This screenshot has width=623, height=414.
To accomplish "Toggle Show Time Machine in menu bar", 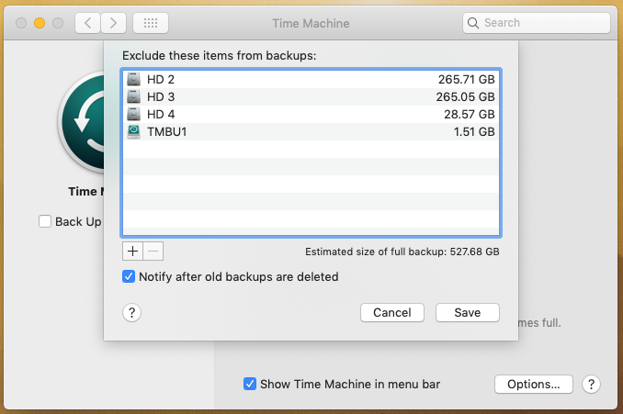I will [250, 384].
